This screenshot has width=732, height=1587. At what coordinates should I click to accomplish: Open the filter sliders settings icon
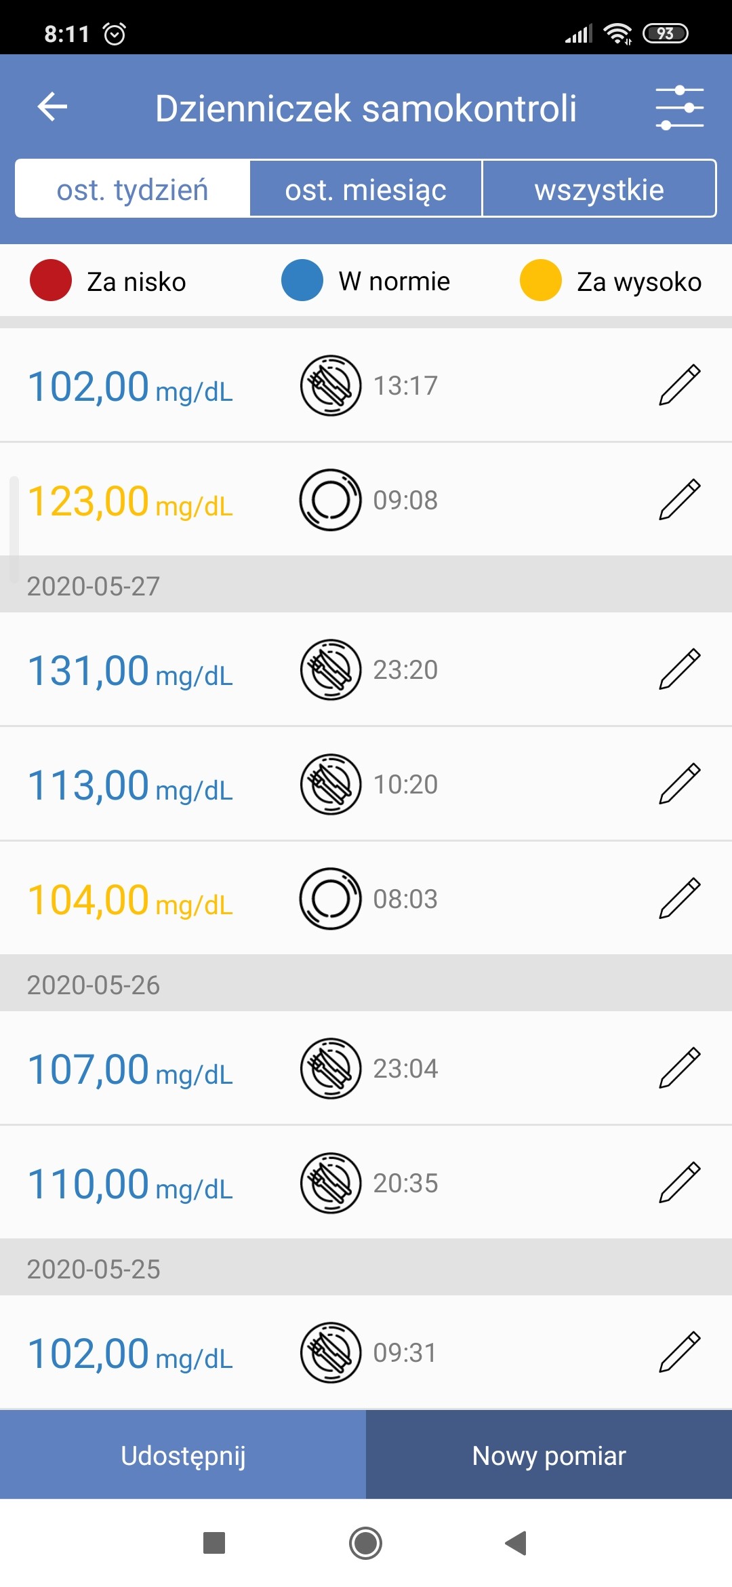point(679,107)
